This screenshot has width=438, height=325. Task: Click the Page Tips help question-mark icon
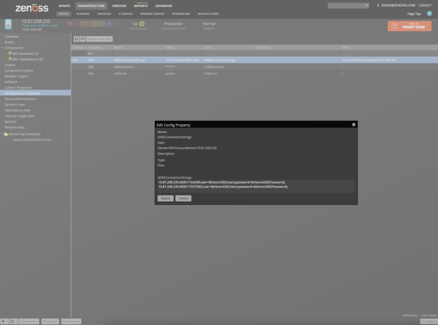click(429, 13)
